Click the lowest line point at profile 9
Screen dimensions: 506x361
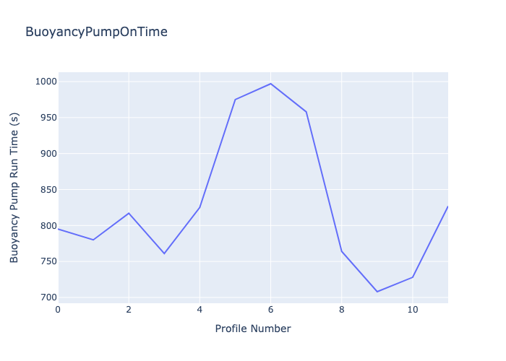377,292
